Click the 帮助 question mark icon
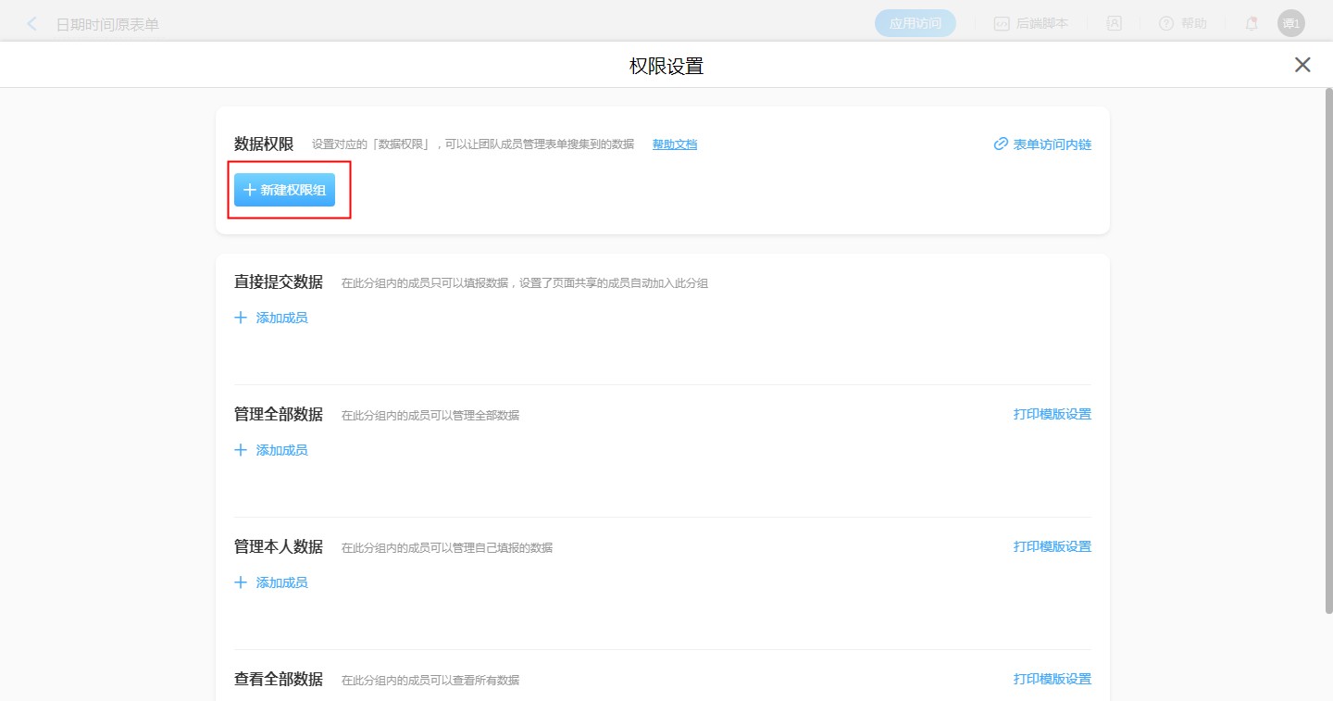Viewport: 1333px width, 701px height. click(x=1166, y=24)
